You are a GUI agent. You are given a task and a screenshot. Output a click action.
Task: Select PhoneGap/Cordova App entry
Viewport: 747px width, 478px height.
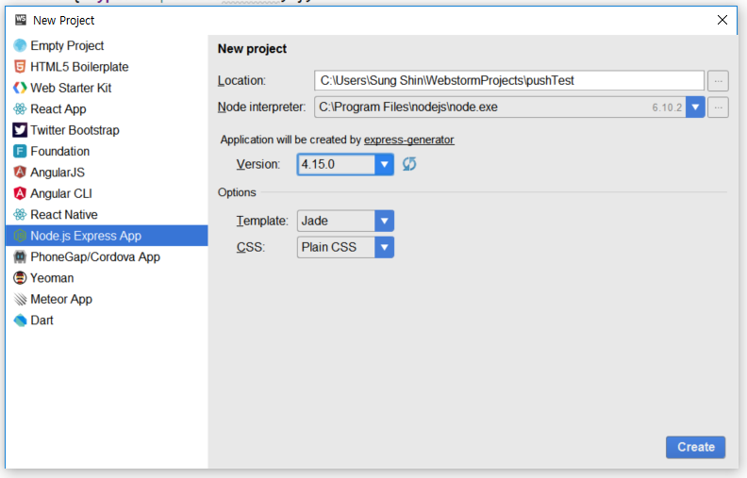point(107,257)
